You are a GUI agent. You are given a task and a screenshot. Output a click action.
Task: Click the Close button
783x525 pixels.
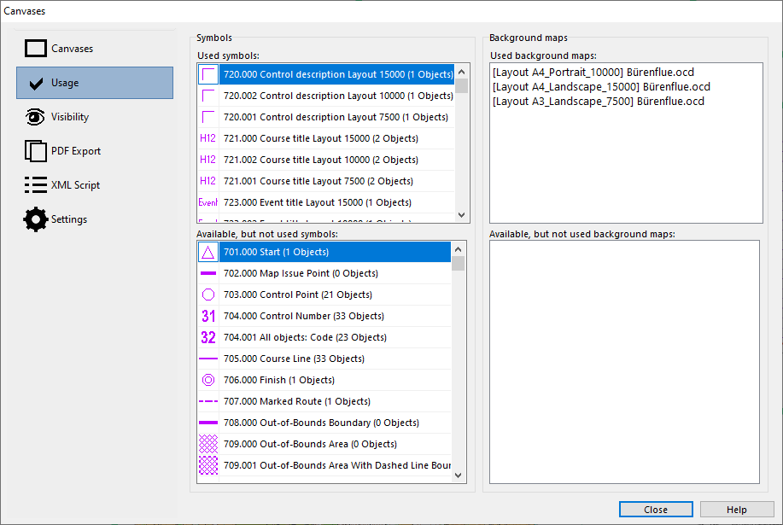pyautogui.click(x=656, y=510)
